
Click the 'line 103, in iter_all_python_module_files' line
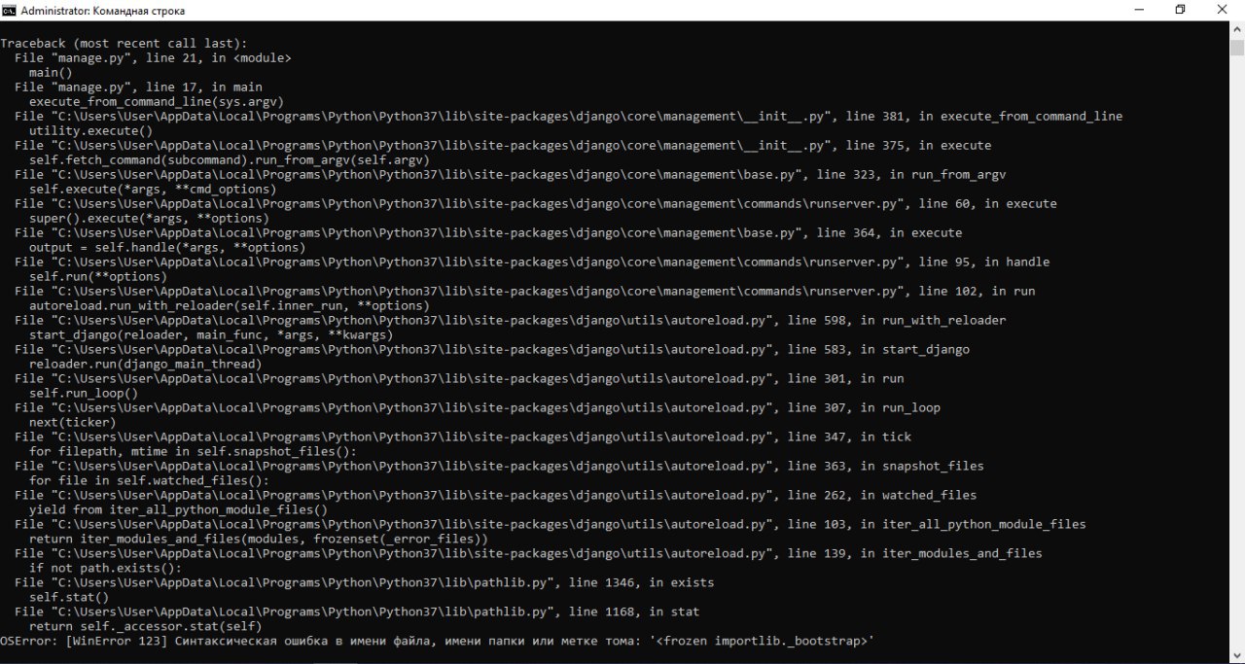click(x=551, y=525)
